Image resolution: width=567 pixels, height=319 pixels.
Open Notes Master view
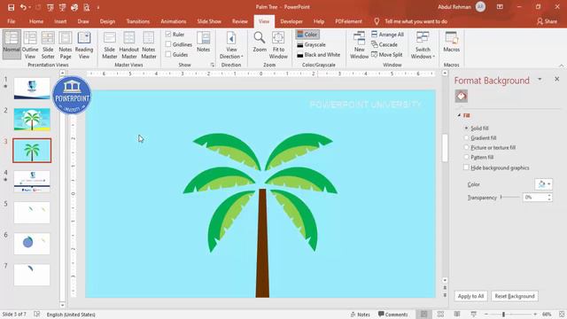coord(149,44)
